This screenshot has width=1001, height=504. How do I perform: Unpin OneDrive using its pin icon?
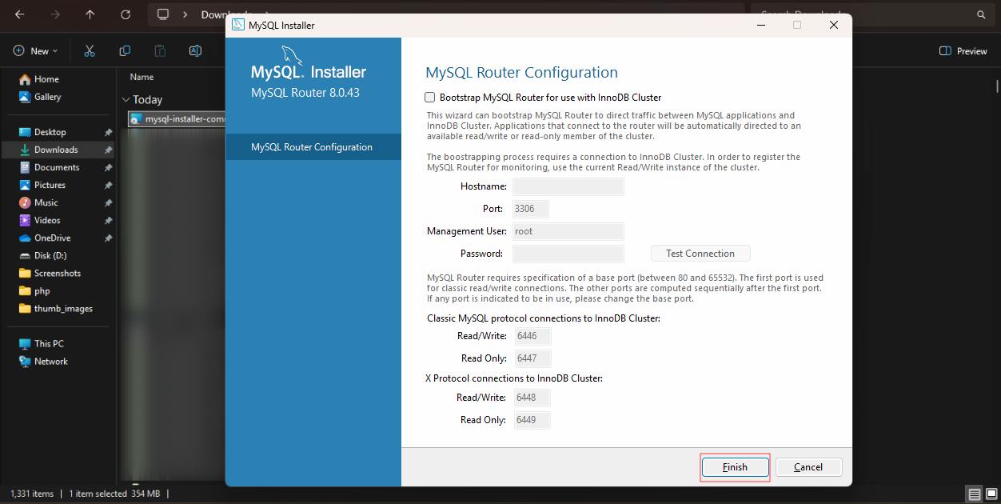pyautogui.click(x=108, y=238)
